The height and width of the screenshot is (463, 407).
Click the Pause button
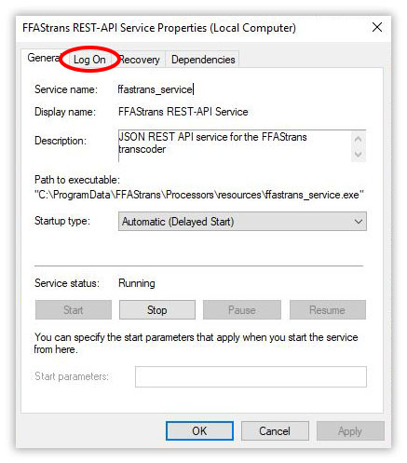[242, 309]
